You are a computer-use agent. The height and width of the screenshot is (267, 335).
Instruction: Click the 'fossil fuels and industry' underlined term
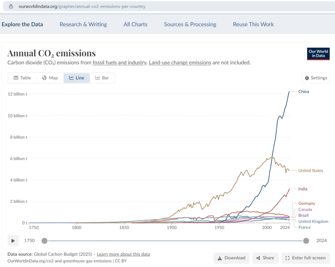coord(119,62)
